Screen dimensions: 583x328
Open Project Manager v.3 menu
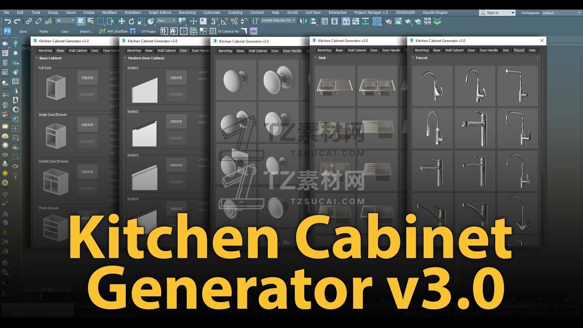click(x=371, y=12)
